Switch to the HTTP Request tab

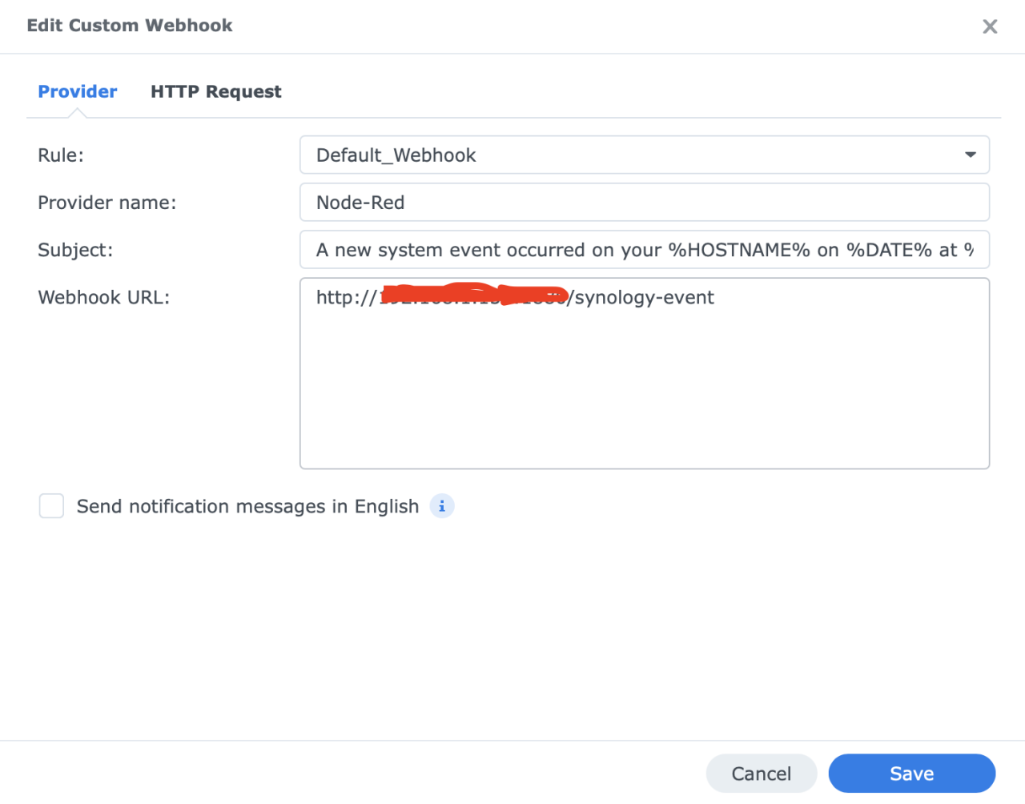click(x=215, y=92)
